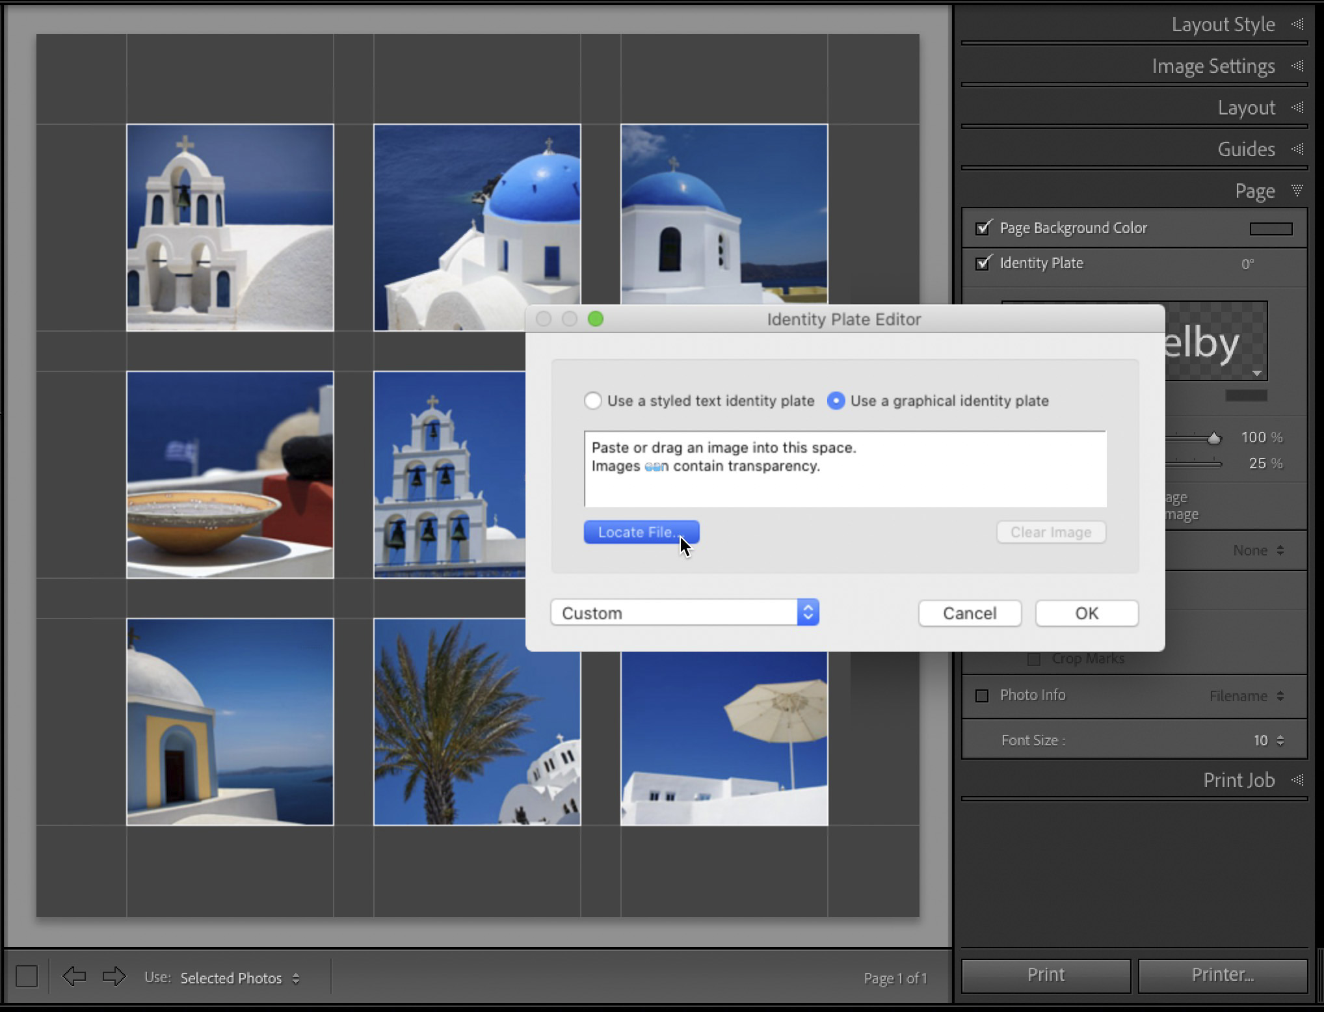Image resolution: width=1324 pixels, height=1012 pixels.
Task: Click the Page panel header
Action: [x=1255, y=191]
